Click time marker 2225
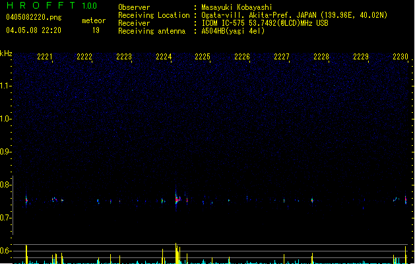The width and height of the screenshot is (415, 264). click(203, 57)
